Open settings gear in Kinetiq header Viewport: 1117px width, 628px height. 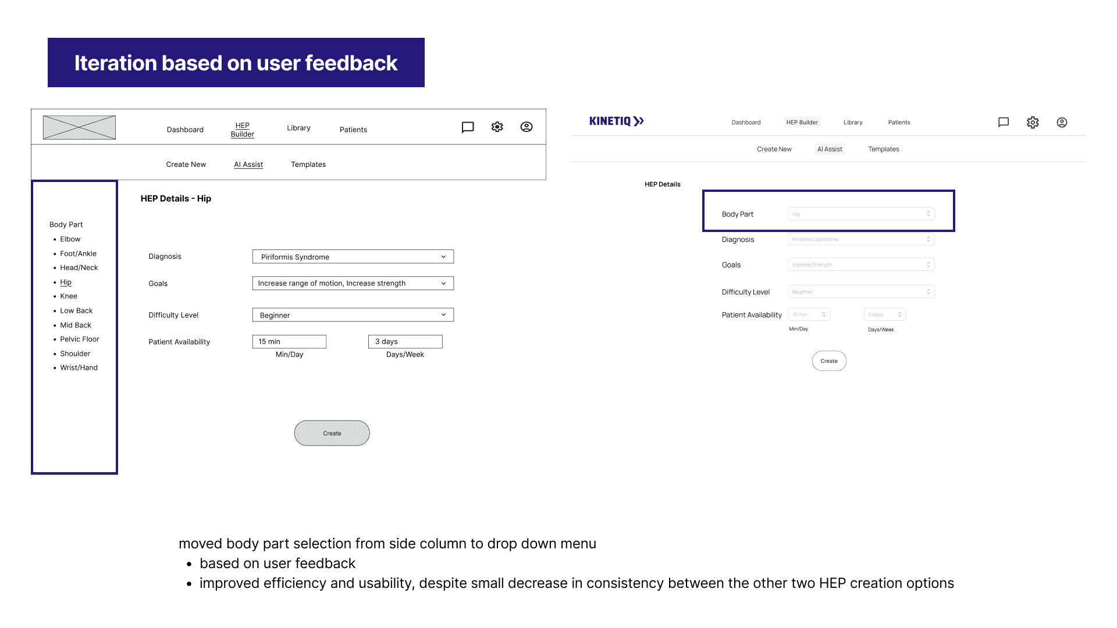1033,122
